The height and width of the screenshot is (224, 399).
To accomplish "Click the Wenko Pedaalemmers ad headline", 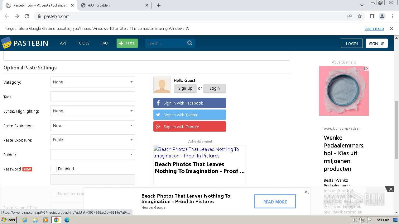I will tap(344, 153).
